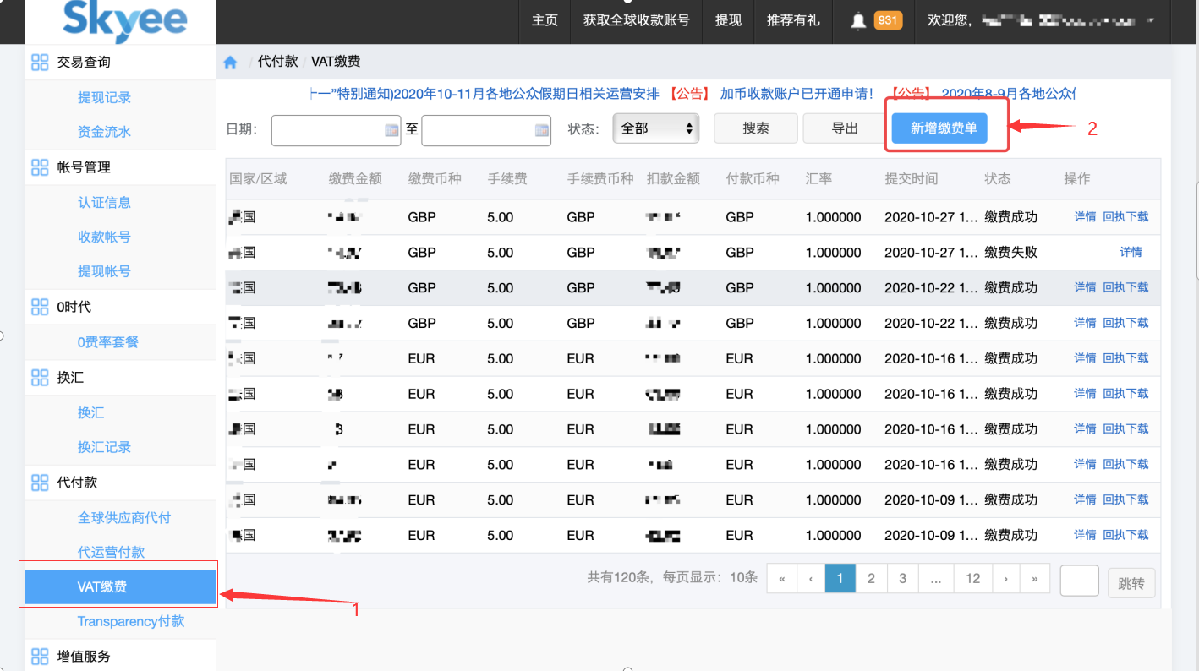Click the 加币收款账户已开通申请 announcement
This screenshot has height=671, width=1199.
point(797,93)
